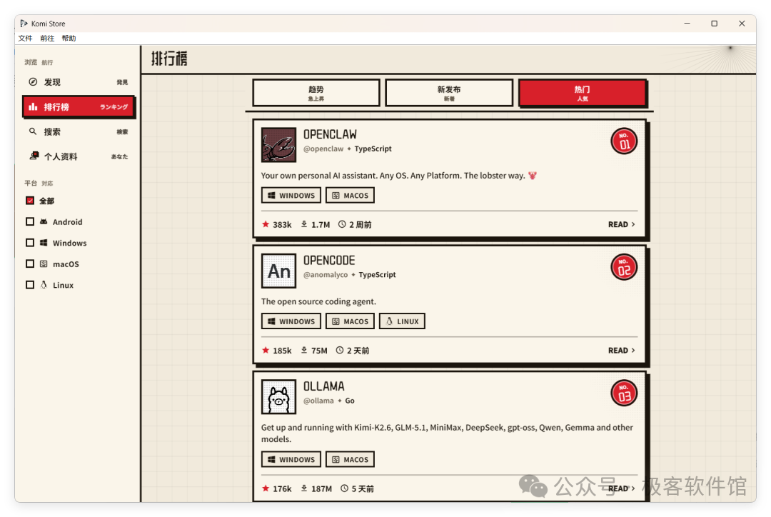Click the @openclaw author link
Viewport: 771px width, 517px height.
click(323, 149)
